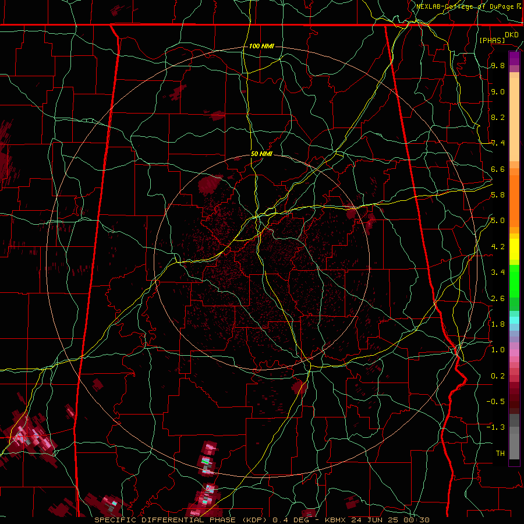Click the 7.4 scale value
The image size is (524, 524).
[x=498, y=143]
